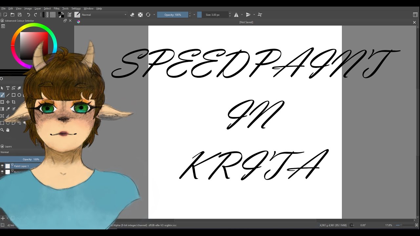Open the brush settings editor
The image size is (420, 236).
[70, 15]
